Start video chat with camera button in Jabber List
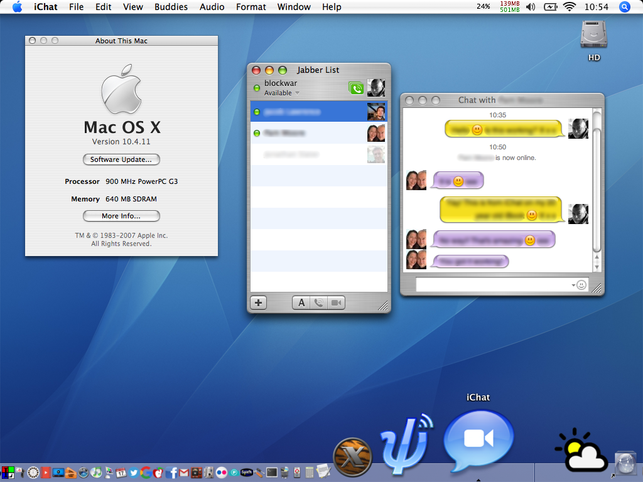643x482 pixels. point(337,303)
